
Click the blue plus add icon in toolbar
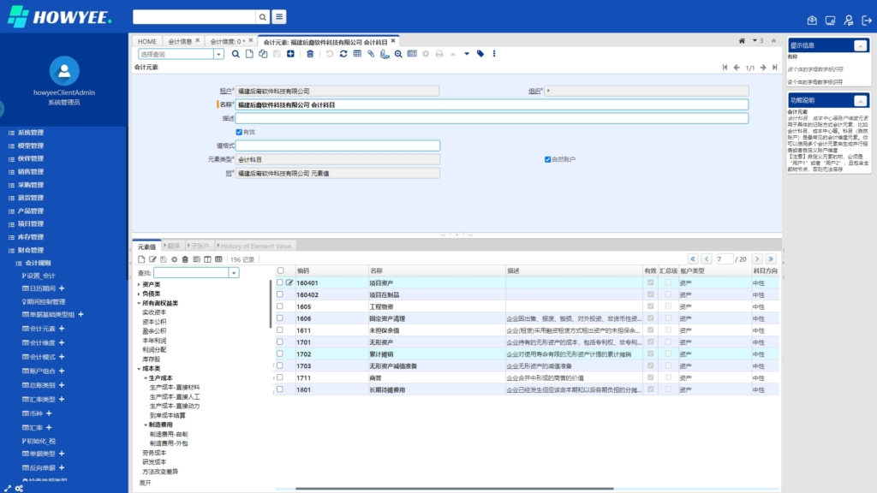click(x=290, y=54)
